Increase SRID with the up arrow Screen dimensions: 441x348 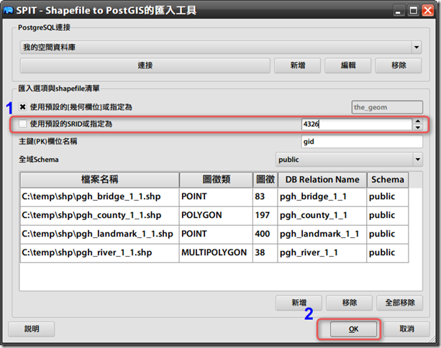418,122
